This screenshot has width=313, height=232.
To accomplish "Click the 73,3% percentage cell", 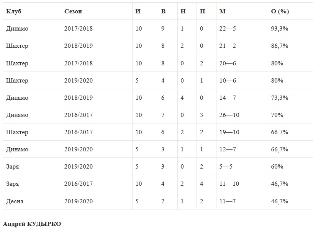I will point(280,98).
